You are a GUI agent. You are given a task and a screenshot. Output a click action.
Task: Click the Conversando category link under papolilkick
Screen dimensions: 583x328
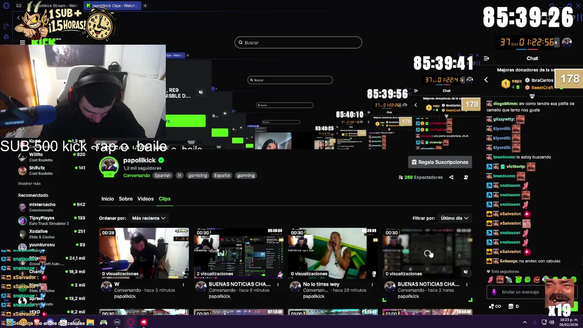point(137,175)
